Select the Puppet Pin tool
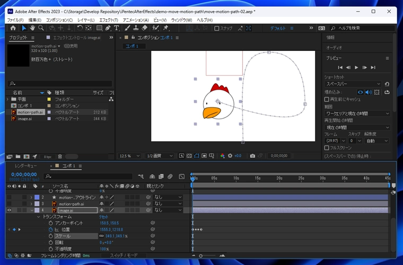The image size is (403, 265). [166, 28]
